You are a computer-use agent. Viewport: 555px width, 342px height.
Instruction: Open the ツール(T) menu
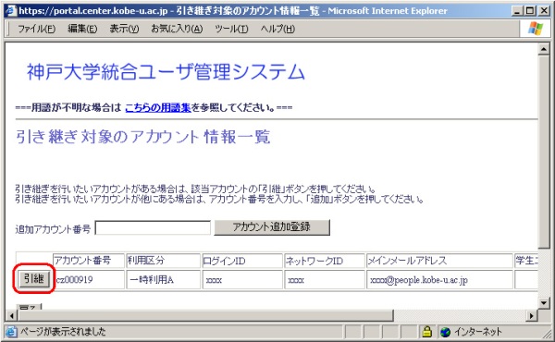231,29
